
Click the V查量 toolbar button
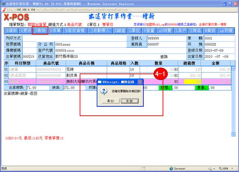tap(149, 30)
